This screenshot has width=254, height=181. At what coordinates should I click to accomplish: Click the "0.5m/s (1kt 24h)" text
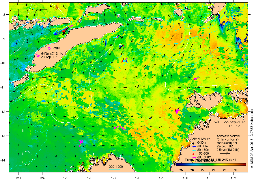pyautogui.click(x=228, y=150)
